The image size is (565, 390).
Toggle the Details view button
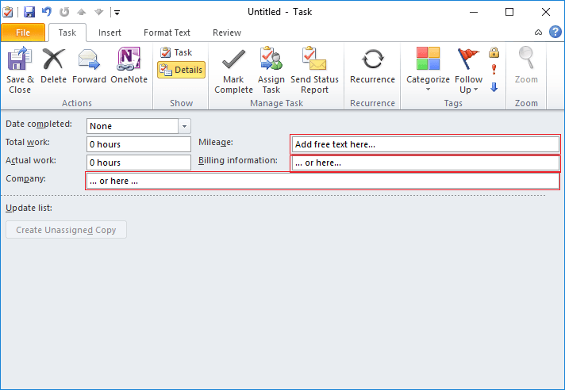pyautogui.click(x=181, y=70)
